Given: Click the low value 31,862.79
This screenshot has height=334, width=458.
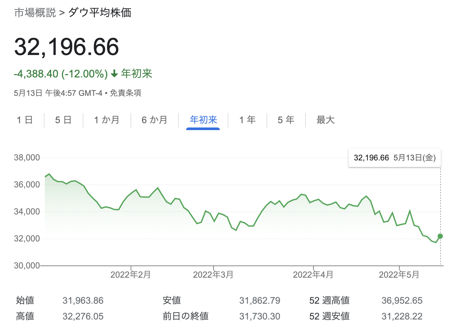Looking at the screenshot, I should [x=260, y=300].
